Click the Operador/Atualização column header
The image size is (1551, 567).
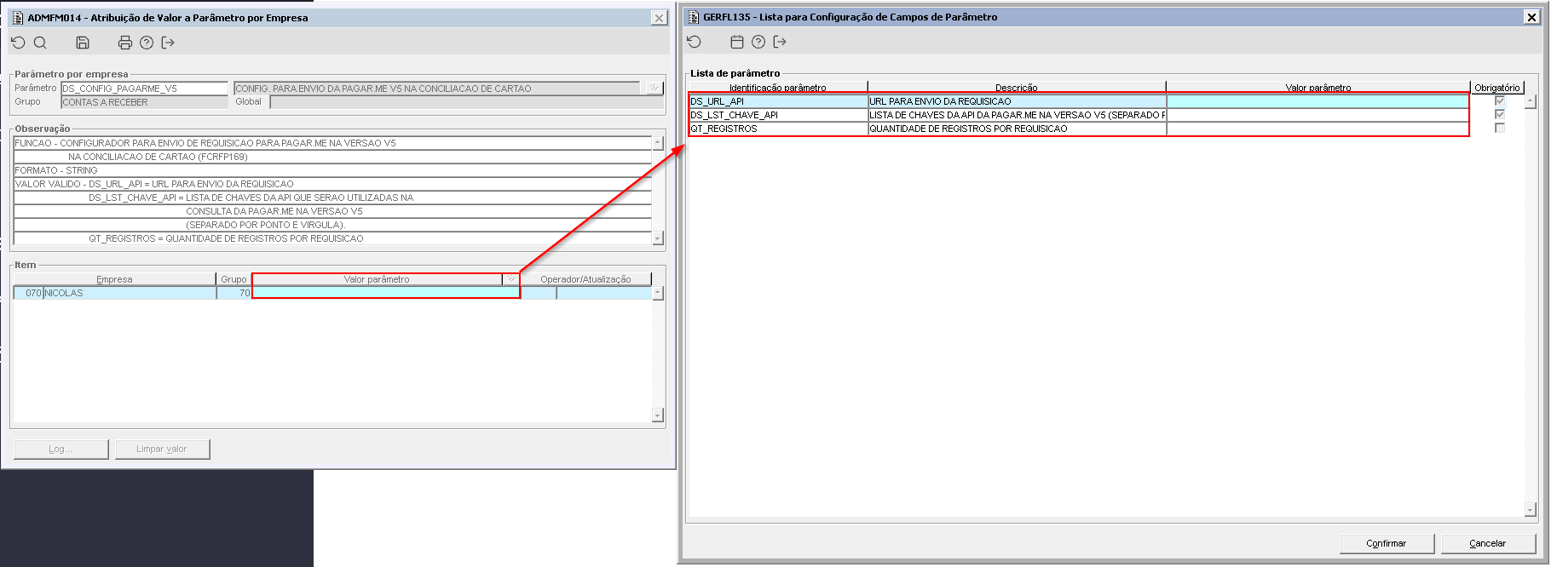(x=586, y=279)
